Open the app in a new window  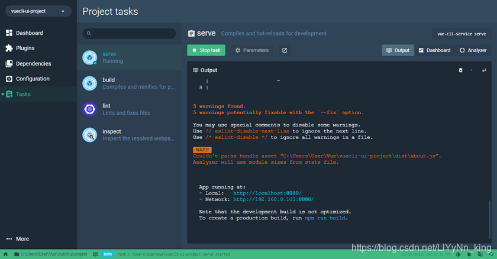coord(285,50)
